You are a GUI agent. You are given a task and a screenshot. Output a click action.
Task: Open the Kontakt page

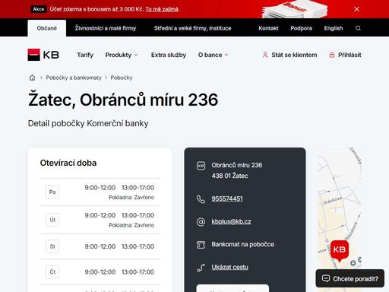point(268,28)
